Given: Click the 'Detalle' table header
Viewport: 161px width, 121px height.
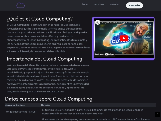Looking at the screenshot, I should (x=46, y=105).
